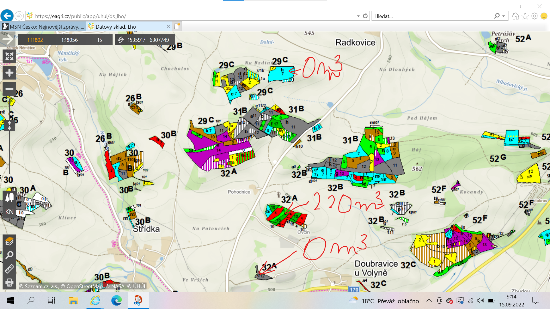Open volume control
The height and width of the screenshot is (309, 550).
click(480, 301)
